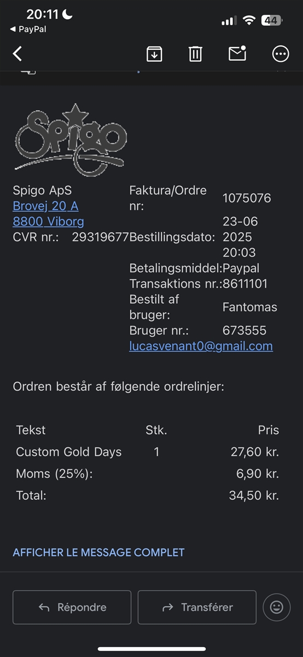Tap the Transférer forward button
303x657 pixels.
[x=197, y=607]
